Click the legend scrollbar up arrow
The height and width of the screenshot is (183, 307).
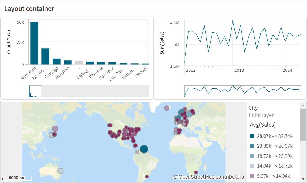303,105
